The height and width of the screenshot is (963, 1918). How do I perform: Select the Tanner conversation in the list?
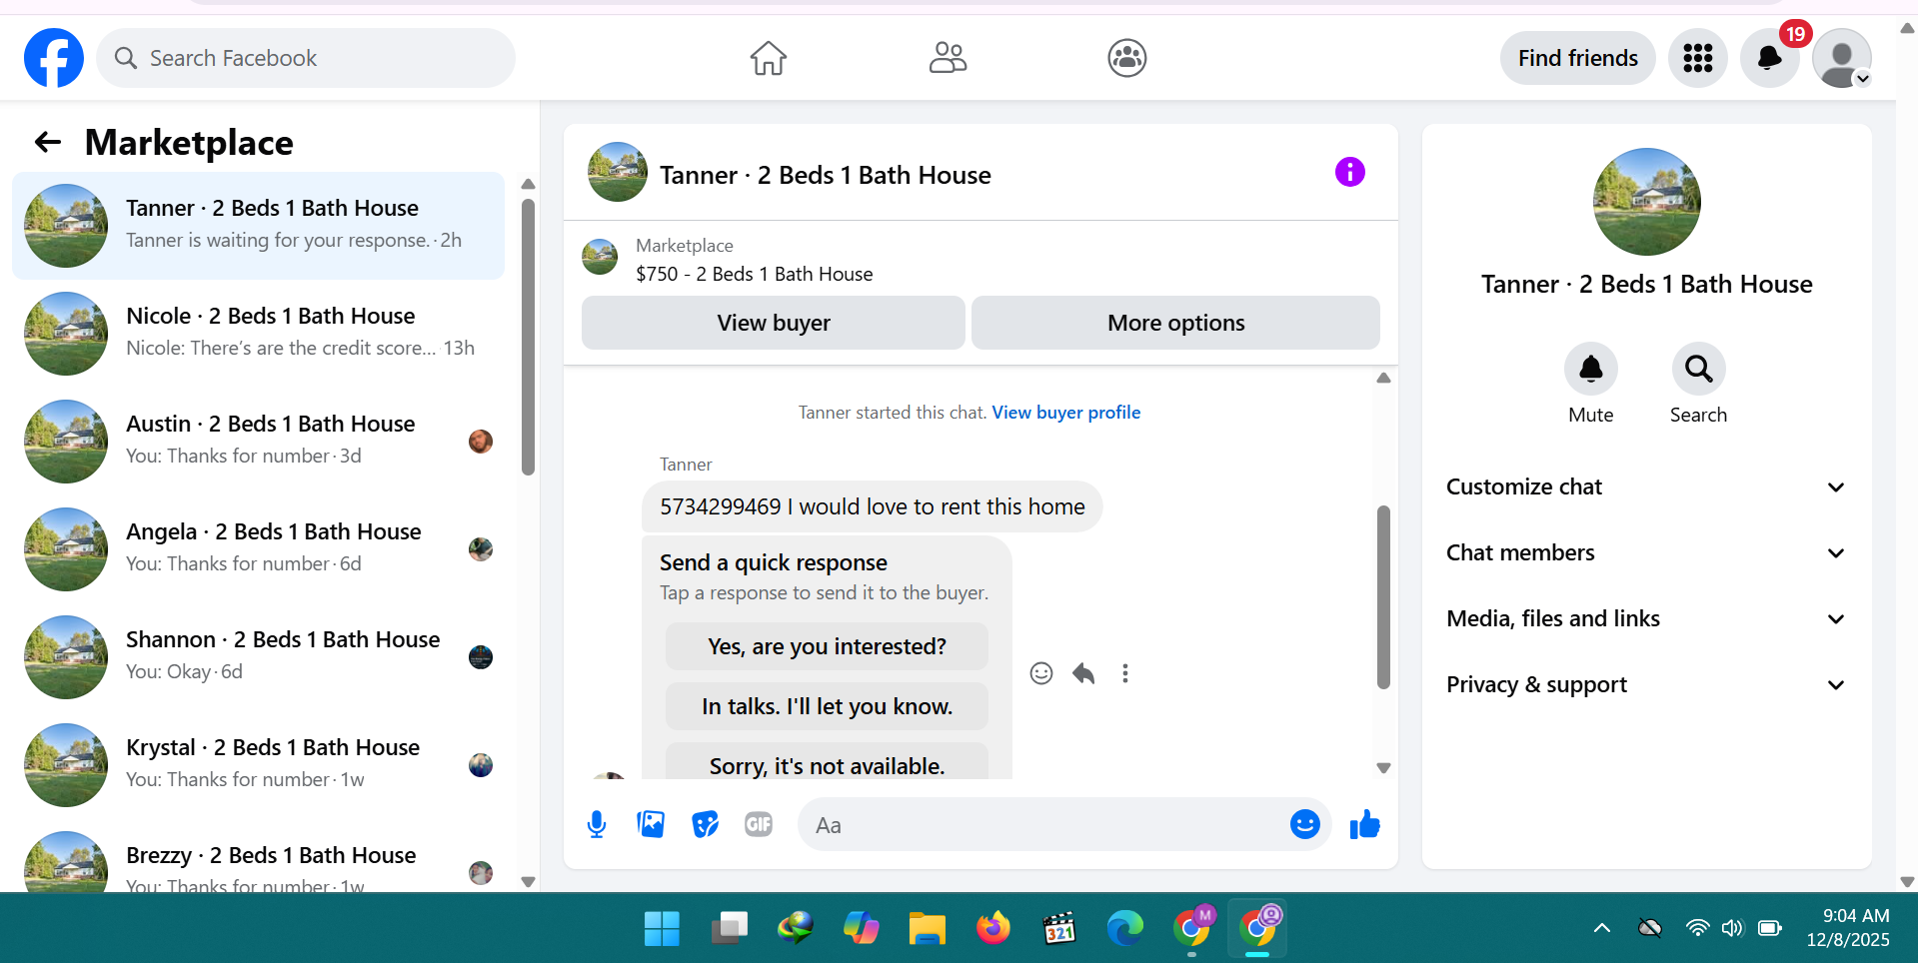258,226
